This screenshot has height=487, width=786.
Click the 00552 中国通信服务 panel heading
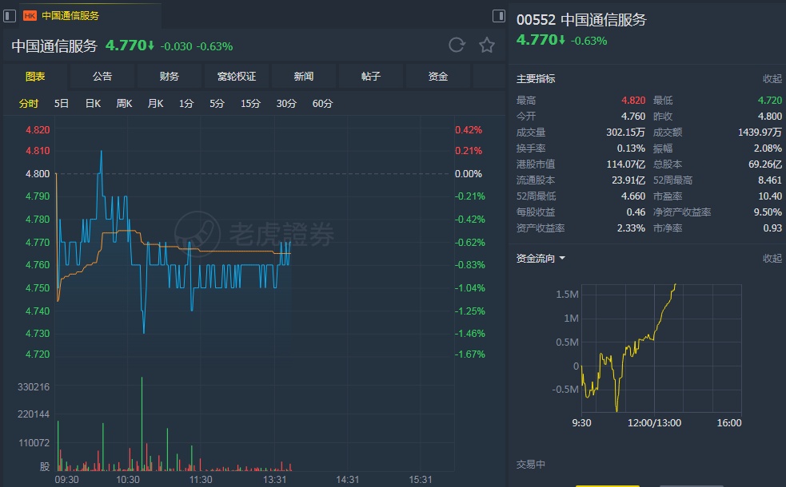click(581, 20)
